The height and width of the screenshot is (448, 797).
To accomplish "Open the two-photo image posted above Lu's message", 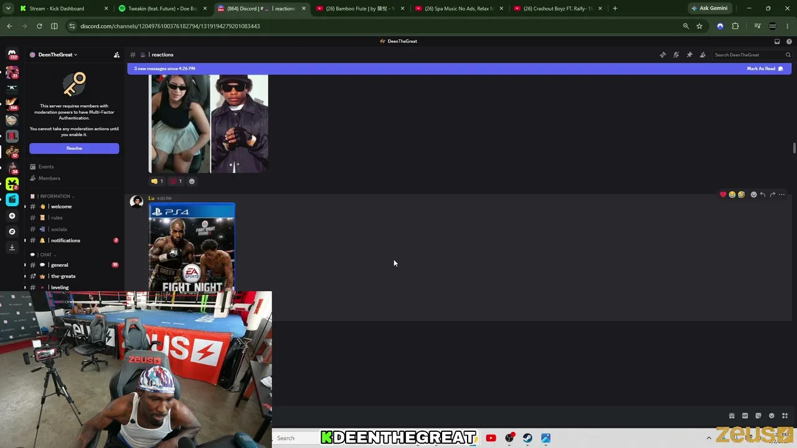I will [209, 123].
